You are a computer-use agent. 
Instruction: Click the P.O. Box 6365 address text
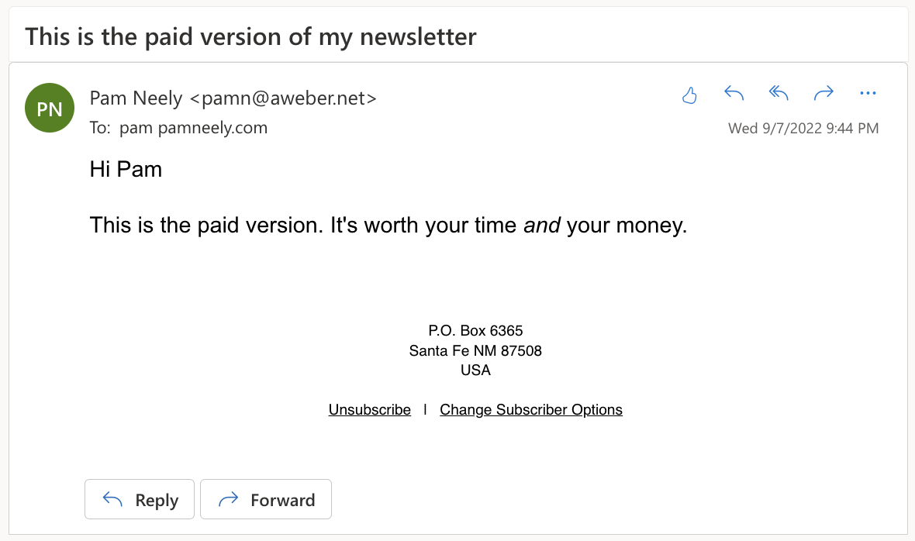475,330
